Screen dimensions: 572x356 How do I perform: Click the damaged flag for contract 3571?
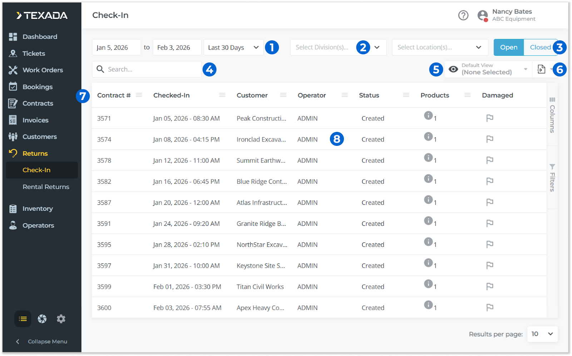[x=490, y=118]
